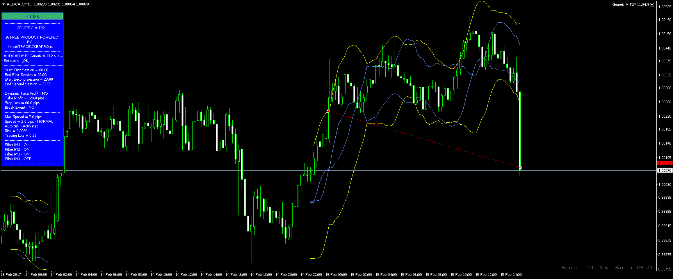Click the 1.00300 price scale label

click(x=664, y=88)
